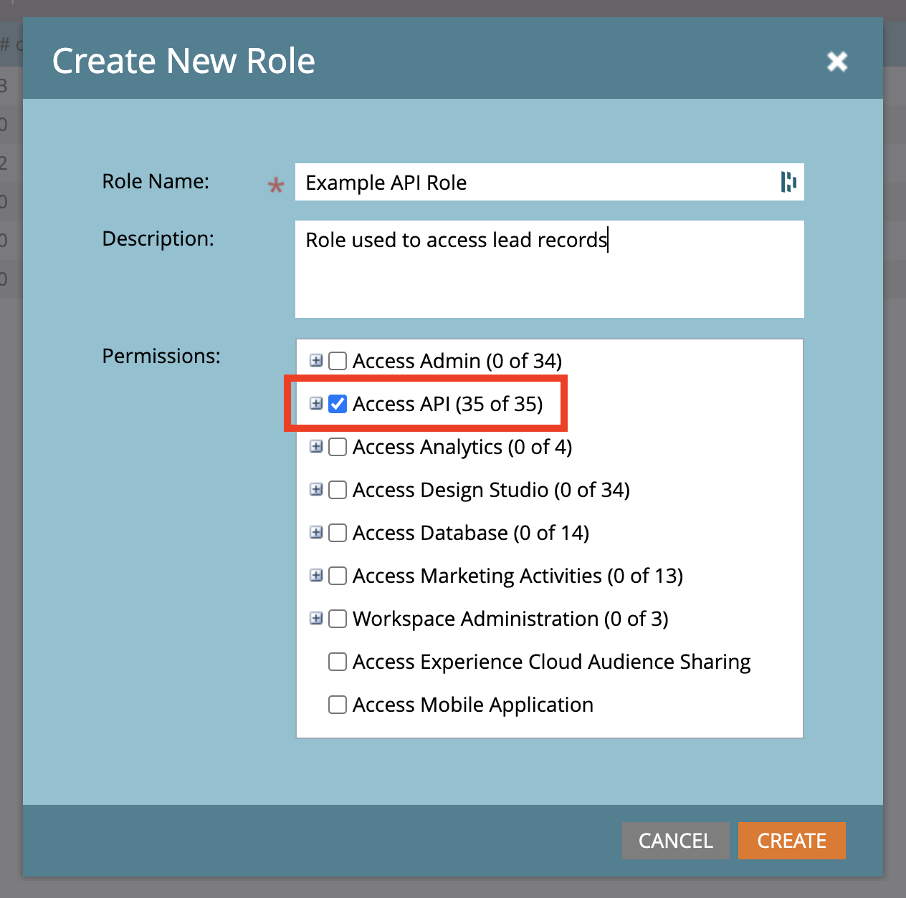Viewport: 906px width, 898px height.
Task: Expand the Access Database permission tree
Action: (x=316, y=532)
